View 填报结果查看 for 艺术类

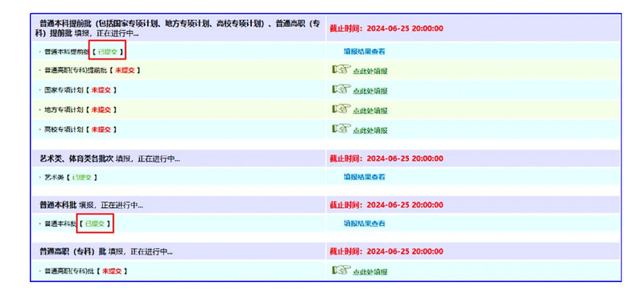pyautogui.click(x=364, y=177)
